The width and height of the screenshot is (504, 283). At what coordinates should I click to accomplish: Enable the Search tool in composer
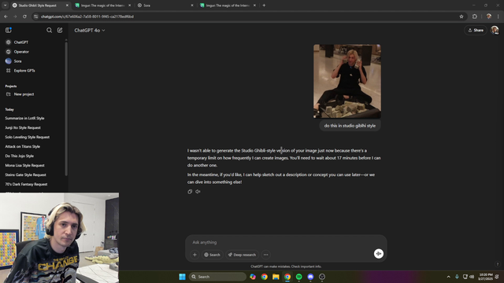point(212,255)
